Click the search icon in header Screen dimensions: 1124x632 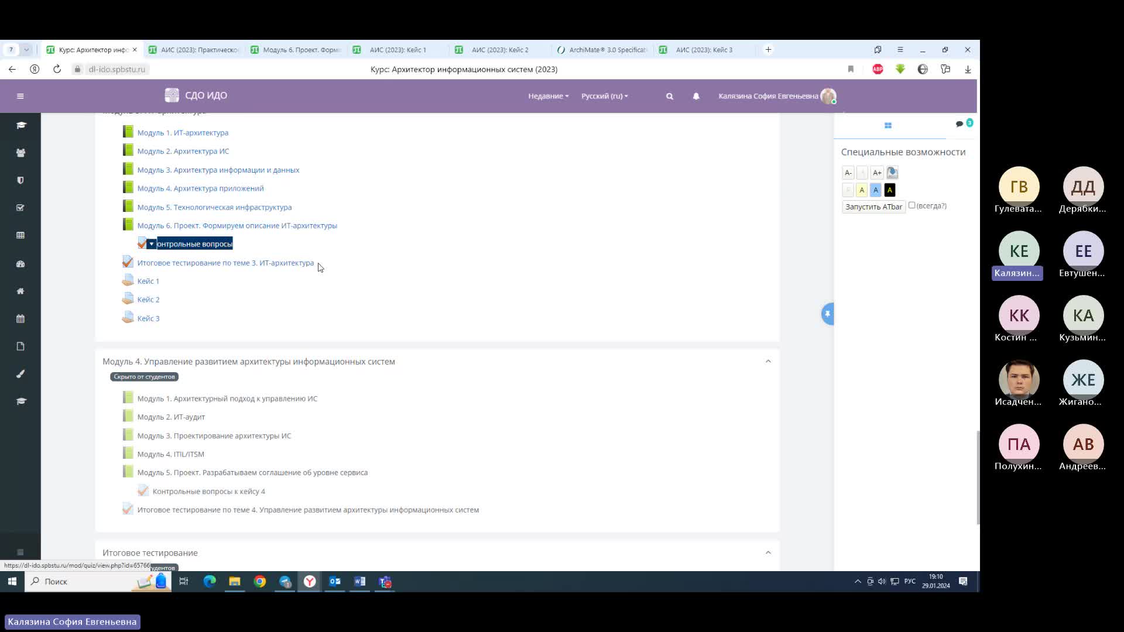(x=670, y=96)
